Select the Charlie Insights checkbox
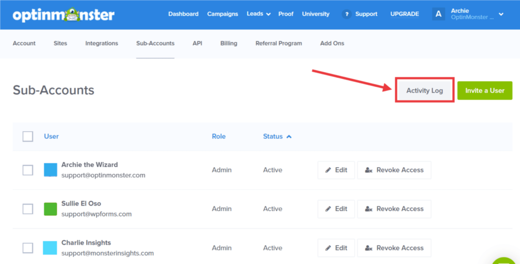The height and width of the screenshot is (264, 520). 28,248
